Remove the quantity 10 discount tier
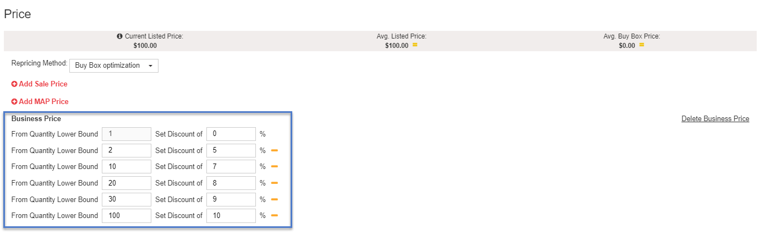The height and width of the screenshot is (234, 765). [274, 166]
